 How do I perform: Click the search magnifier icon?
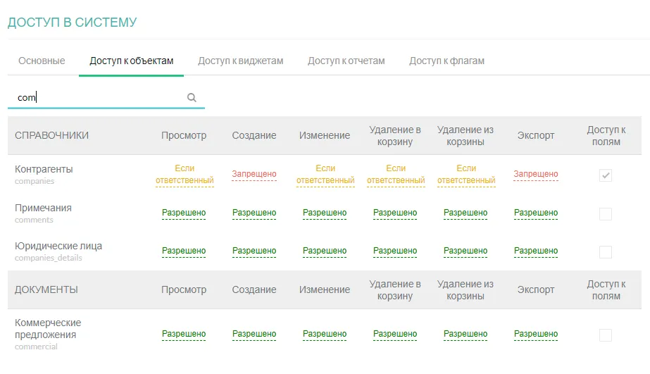tap(192, 98)
